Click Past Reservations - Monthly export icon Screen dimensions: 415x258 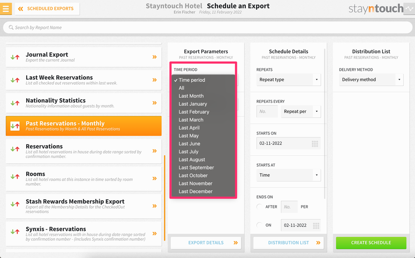point(15,126)
